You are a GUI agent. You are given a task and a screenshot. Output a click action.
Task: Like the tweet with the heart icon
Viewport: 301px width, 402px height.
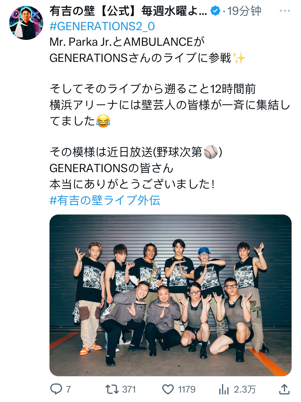pyautogui.click(x=168, y=389)
